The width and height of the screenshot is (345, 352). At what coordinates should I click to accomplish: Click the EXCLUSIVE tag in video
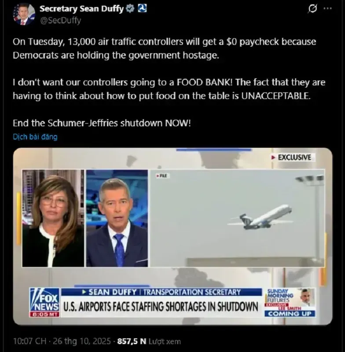pos(291,158)
